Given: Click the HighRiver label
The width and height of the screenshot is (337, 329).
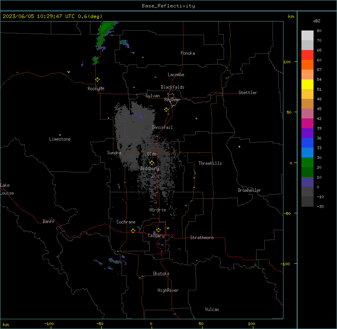Looking at the screenshot, I should point(168,290).
